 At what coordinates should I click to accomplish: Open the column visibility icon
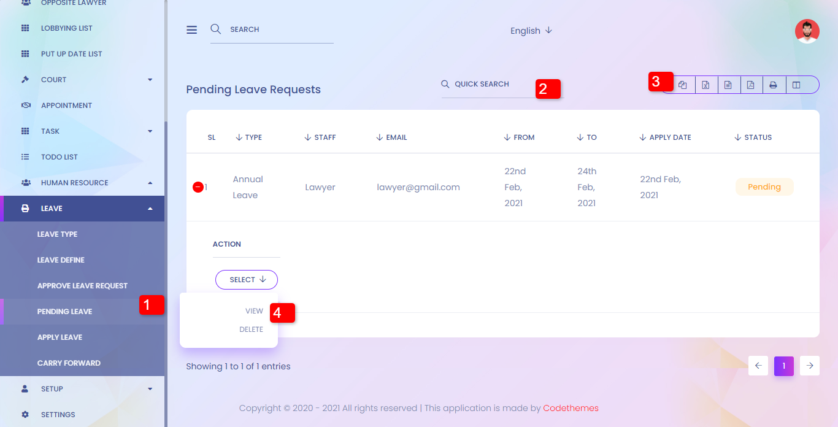pos(796,85)
